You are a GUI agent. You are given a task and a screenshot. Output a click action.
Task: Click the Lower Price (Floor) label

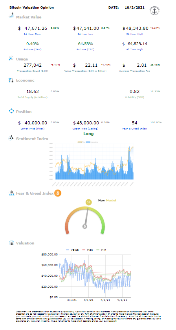point(33,128)
